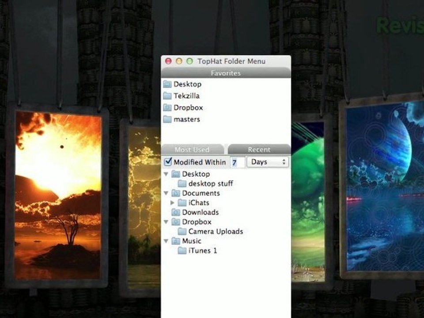Click the Dropbox folder icon in Recent tree

coord(176,222)
